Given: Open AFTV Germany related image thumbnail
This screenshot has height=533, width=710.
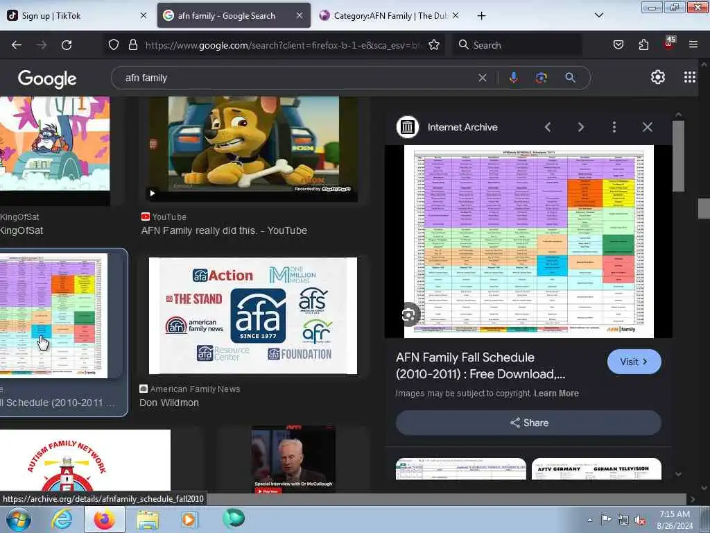Looking at the screenshot, I should 596,468.
